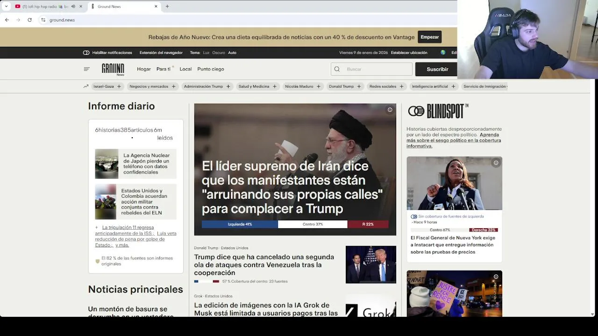Follow Nicolás Maduro with plus icon
The width and height of the screenshot is (598, 336).
click(x=318, y=86)
